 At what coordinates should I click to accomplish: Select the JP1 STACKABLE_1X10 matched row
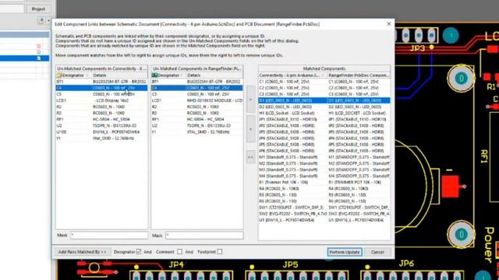coord(324,119)
